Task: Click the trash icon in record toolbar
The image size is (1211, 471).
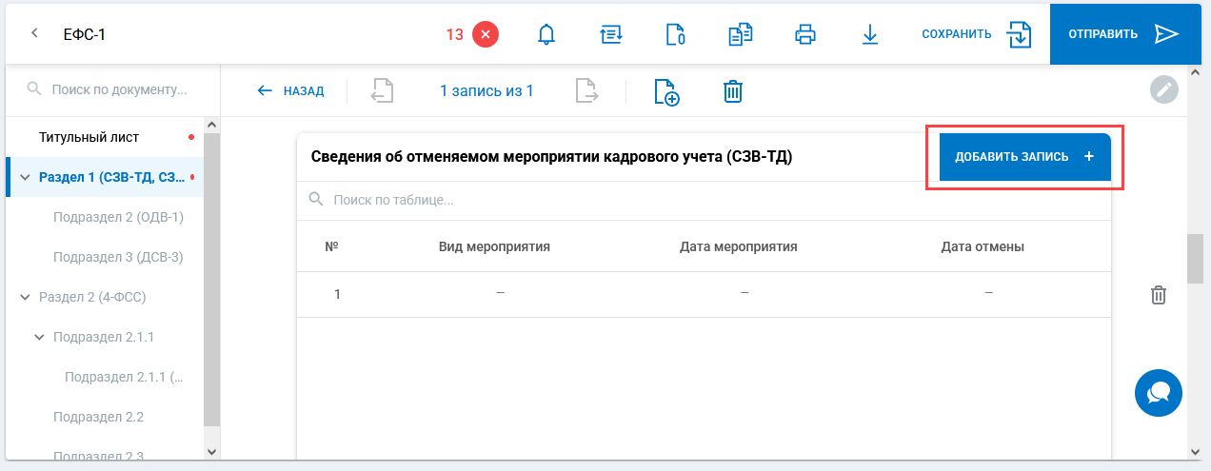Action: coord(732,91)
